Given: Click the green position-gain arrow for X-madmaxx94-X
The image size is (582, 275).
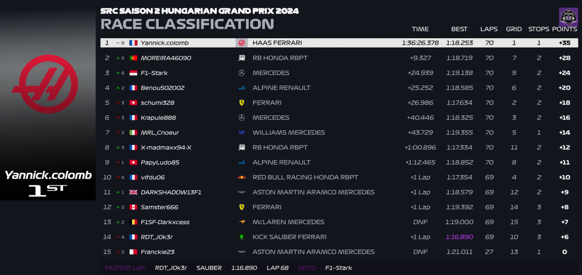Looking at the screenshot, I should tap(118, 147).
